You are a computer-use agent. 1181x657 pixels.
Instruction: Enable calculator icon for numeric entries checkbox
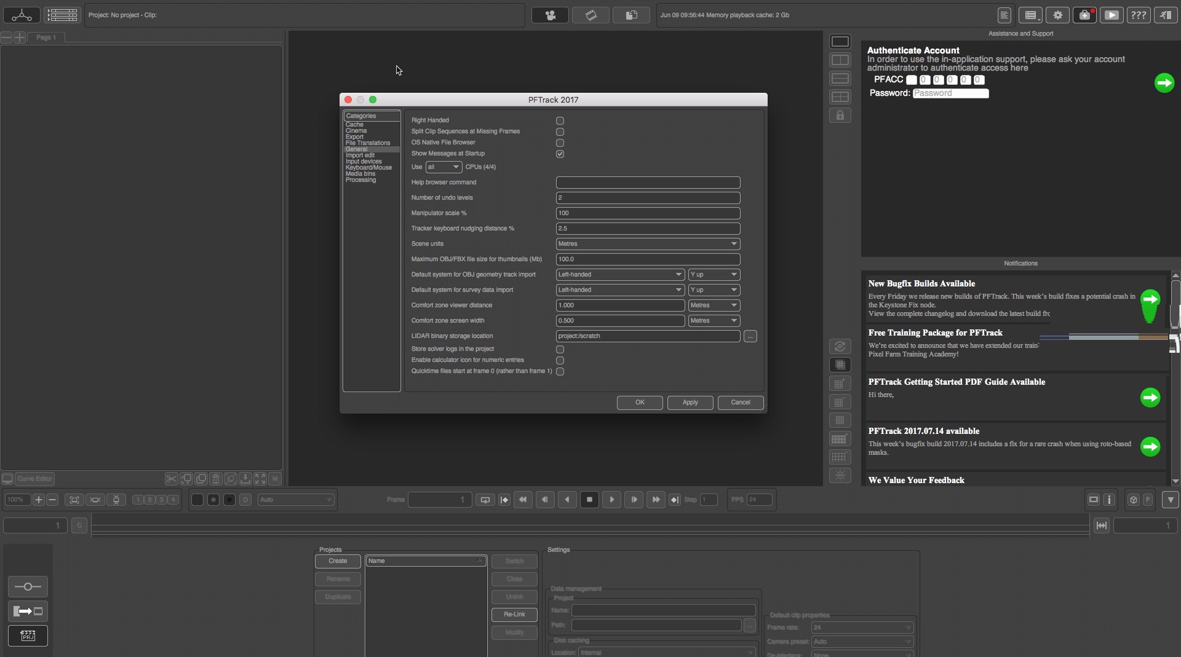[560, 360]
